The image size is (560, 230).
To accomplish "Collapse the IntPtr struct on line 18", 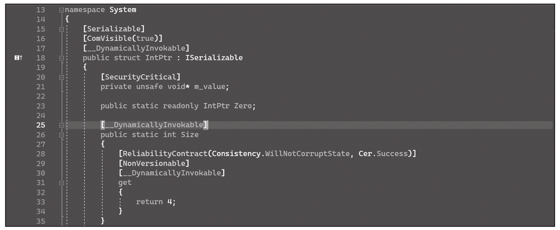I will point(61,58).
